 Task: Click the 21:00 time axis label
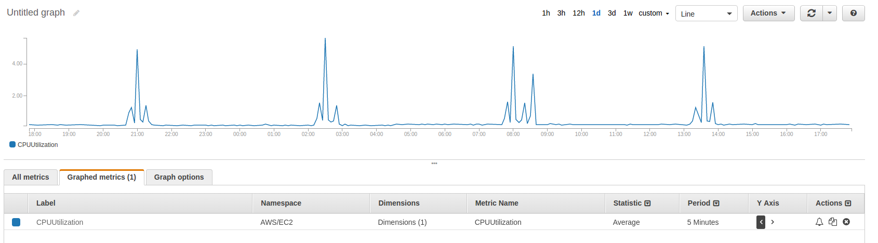pos(137,134)
